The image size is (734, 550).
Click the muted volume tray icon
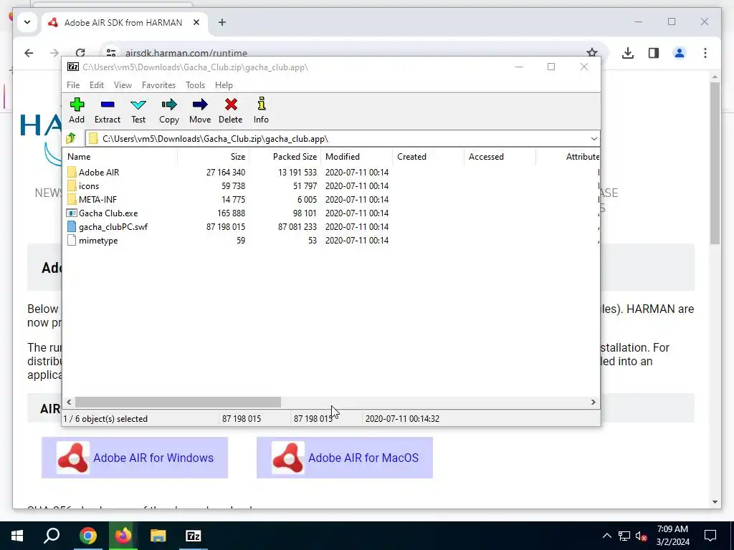[x=642, y=536]
